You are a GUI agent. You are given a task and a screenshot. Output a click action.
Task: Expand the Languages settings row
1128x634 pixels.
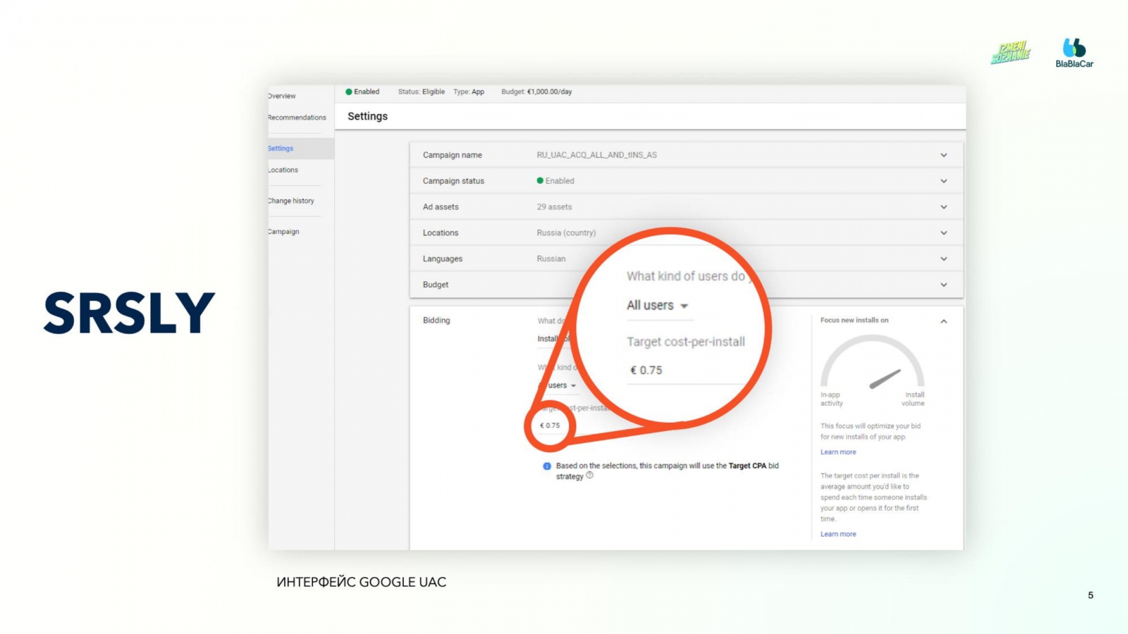(x=943, y=259)
